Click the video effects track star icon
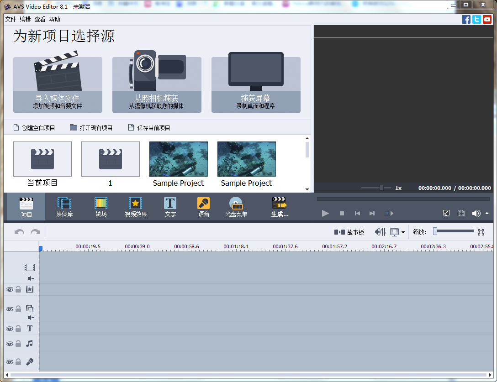 pyautogui.click(x=30, y=289)
